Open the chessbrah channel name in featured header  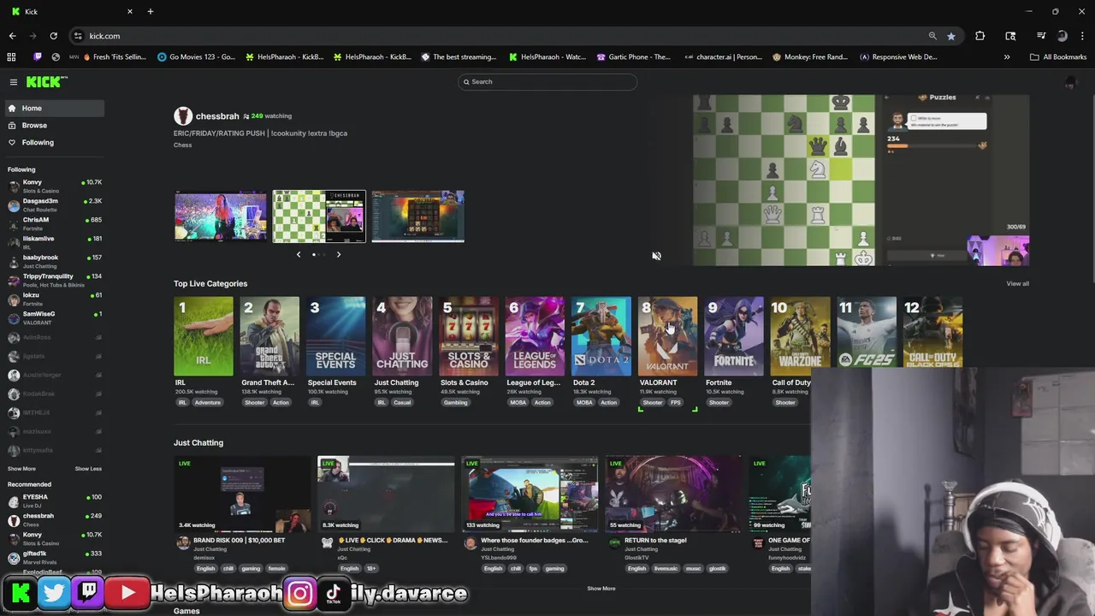pos(217,116)
